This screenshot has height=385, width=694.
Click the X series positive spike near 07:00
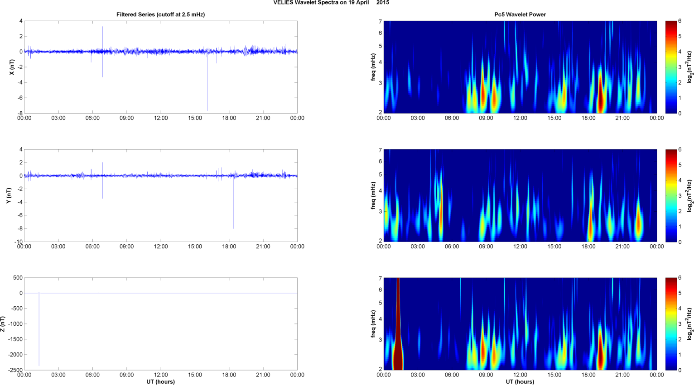102,39
